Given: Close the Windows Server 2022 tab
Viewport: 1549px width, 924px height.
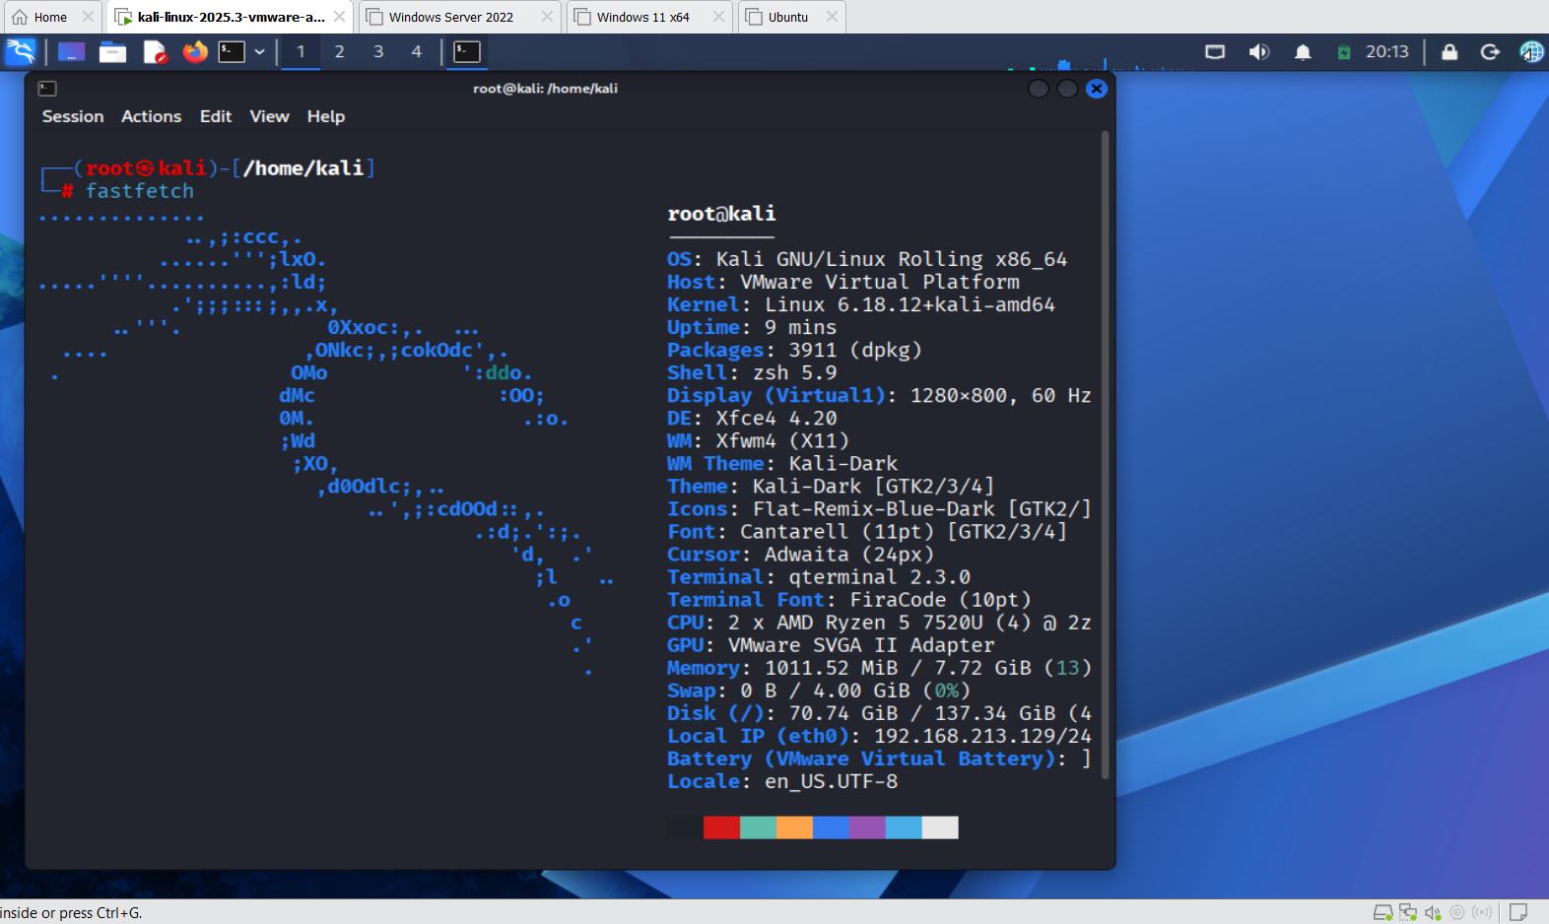Looking at the screenshot, I should tap(547, 17).
